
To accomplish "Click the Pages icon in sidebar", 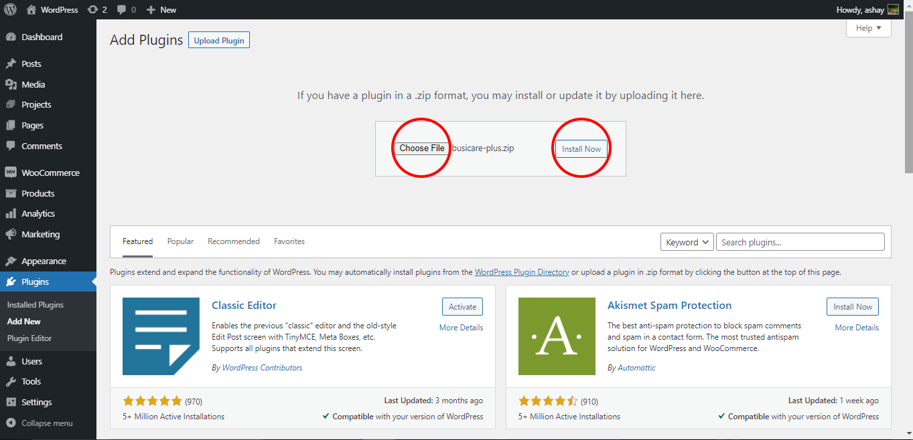I will coord(11,126).
